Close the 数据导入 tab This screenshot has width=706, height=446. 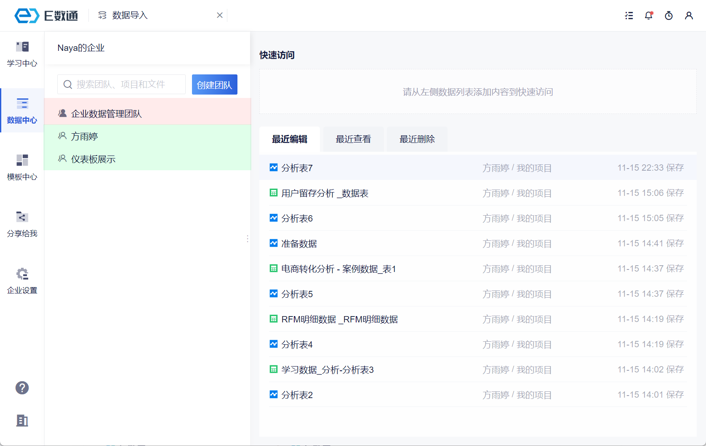220,16
